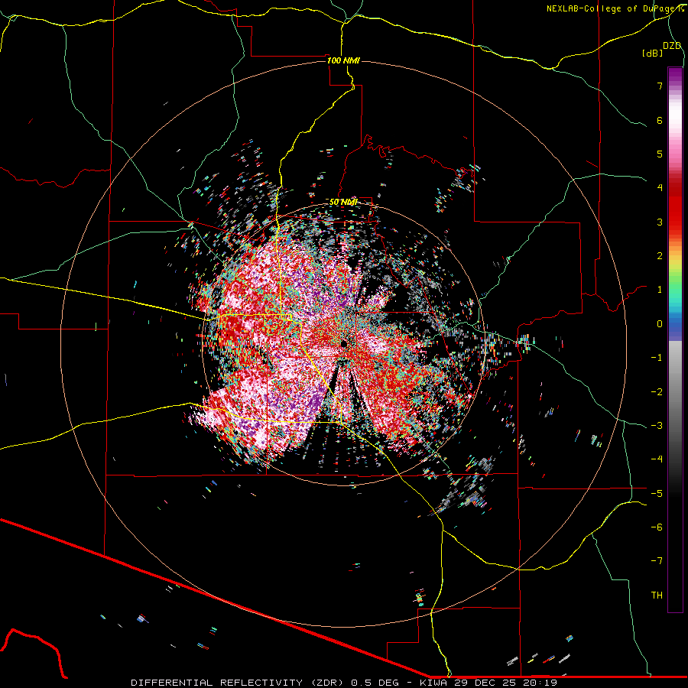Click the 50 NMI range ring label

343,203
